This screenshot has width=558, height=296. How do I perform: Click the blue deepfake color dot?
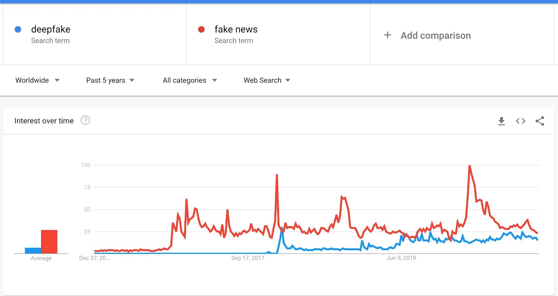point(18,29)
